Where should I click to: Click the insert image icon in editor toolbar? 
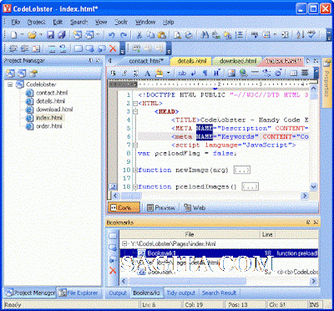coord(231,74)
